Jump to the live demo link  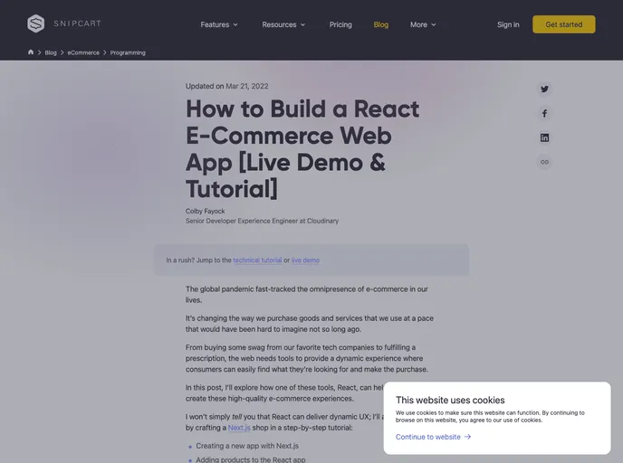(305, 260)
